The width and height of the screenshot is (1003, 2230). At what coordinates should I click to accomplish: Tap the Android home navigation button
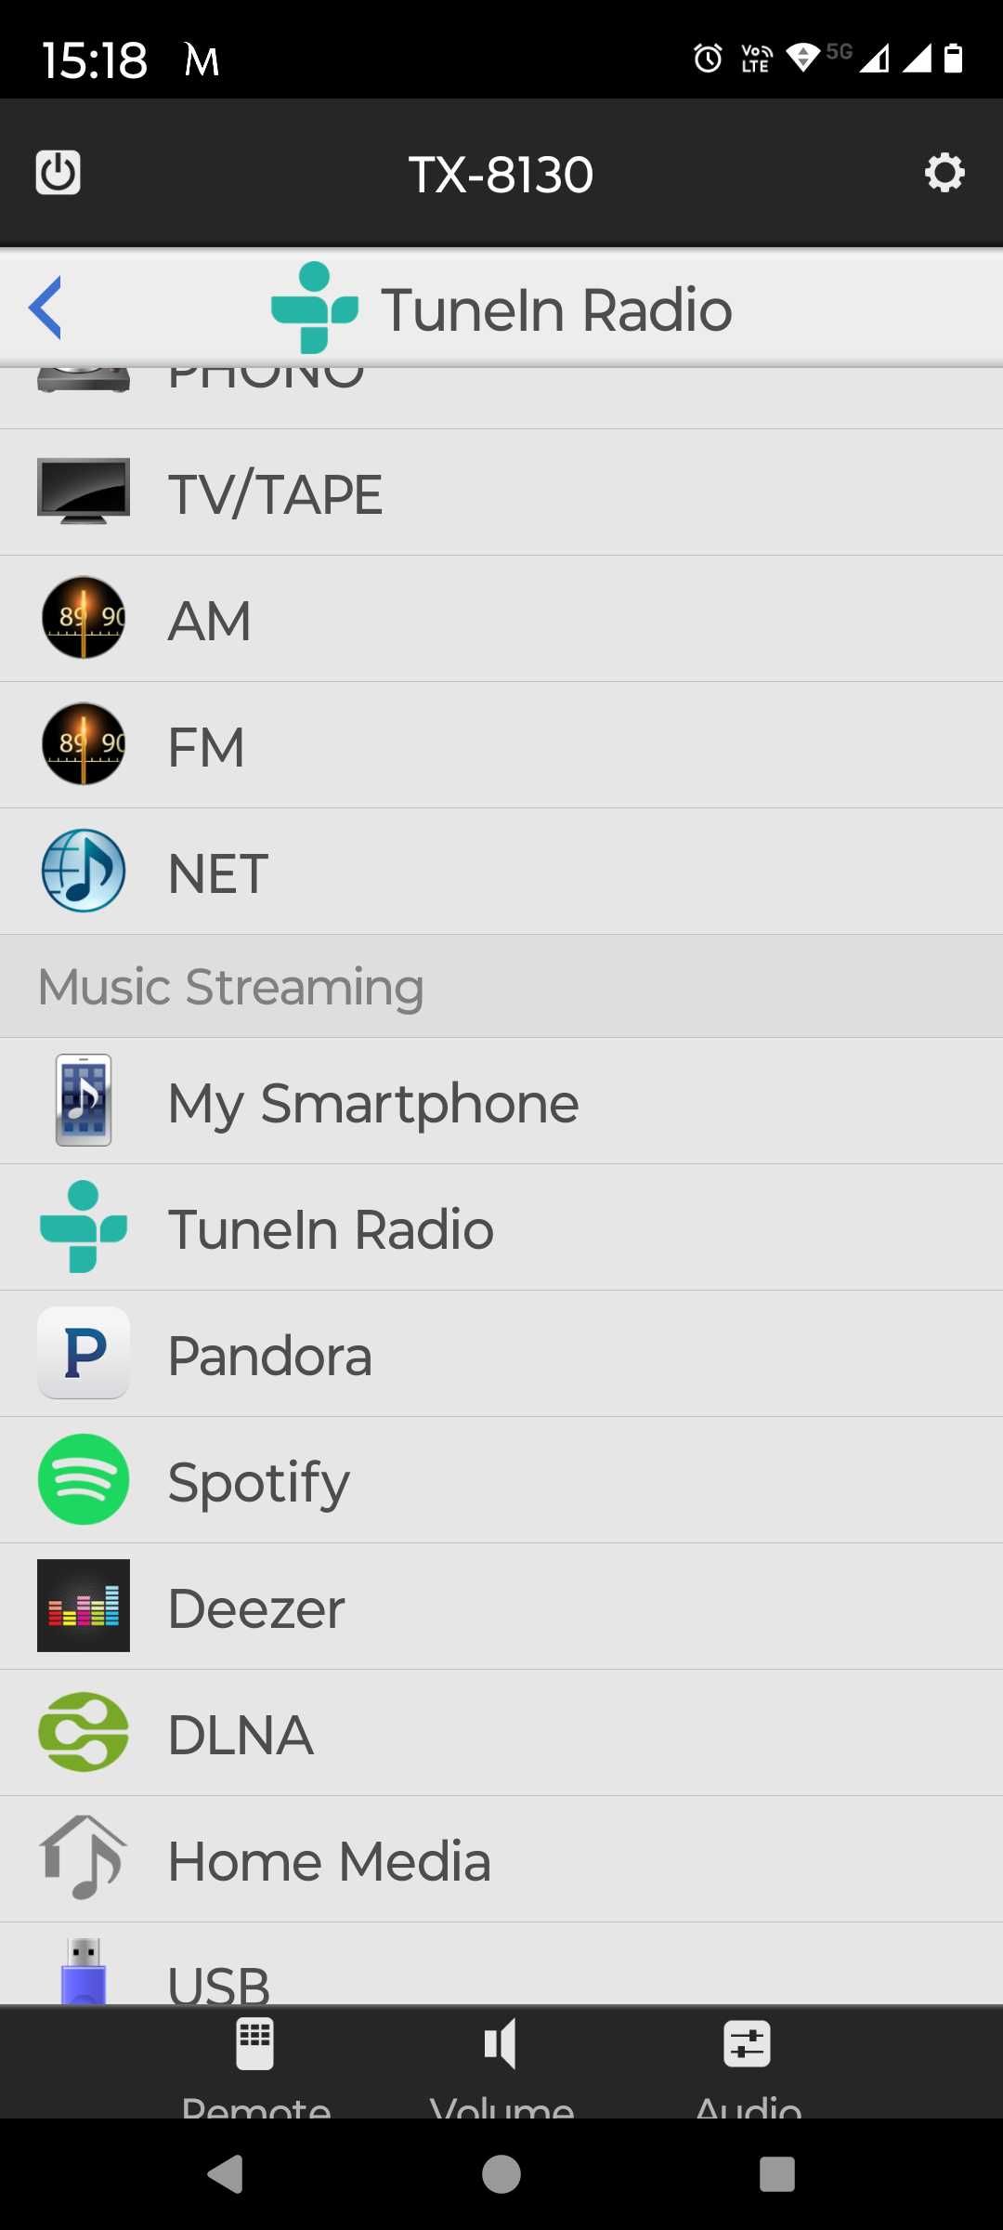(x=501, y=2174)
